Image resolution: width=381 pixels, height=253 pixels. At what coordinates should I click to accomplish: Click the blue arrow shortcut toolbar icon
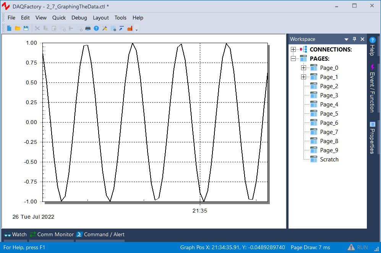point(122,28)
